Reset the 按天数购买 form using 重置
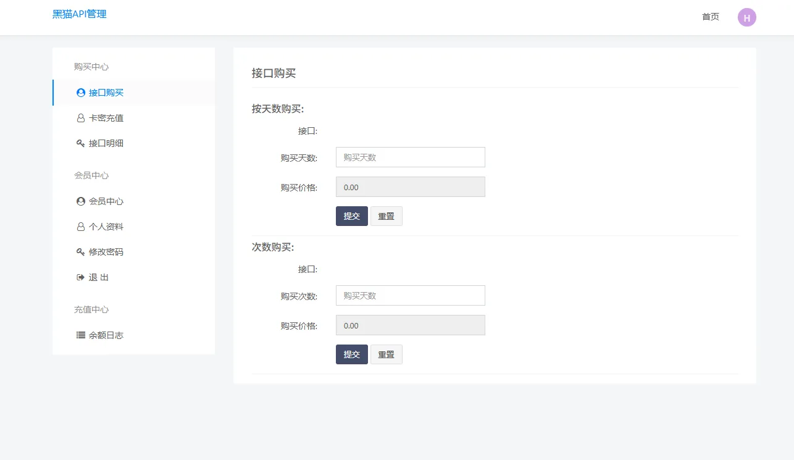 386,215
